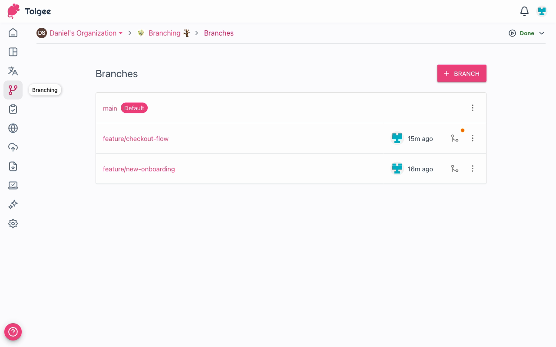556x347 pixels.
Task: Open the AI sparkle icon in sidebar
Action: click(13, 205)
